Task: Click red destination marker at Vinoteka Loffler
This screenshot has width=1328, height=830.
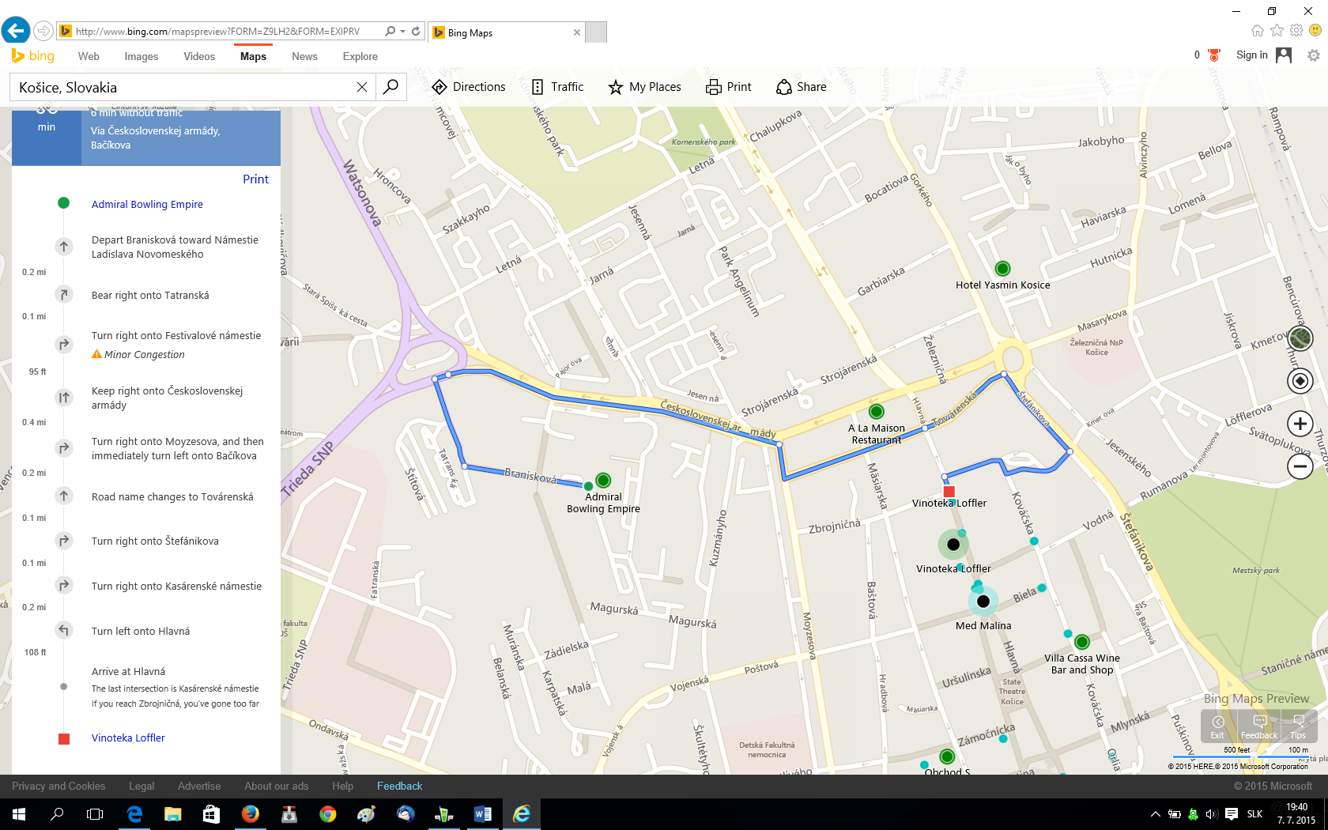Action: pyautogui.click(x=949, y=492)
